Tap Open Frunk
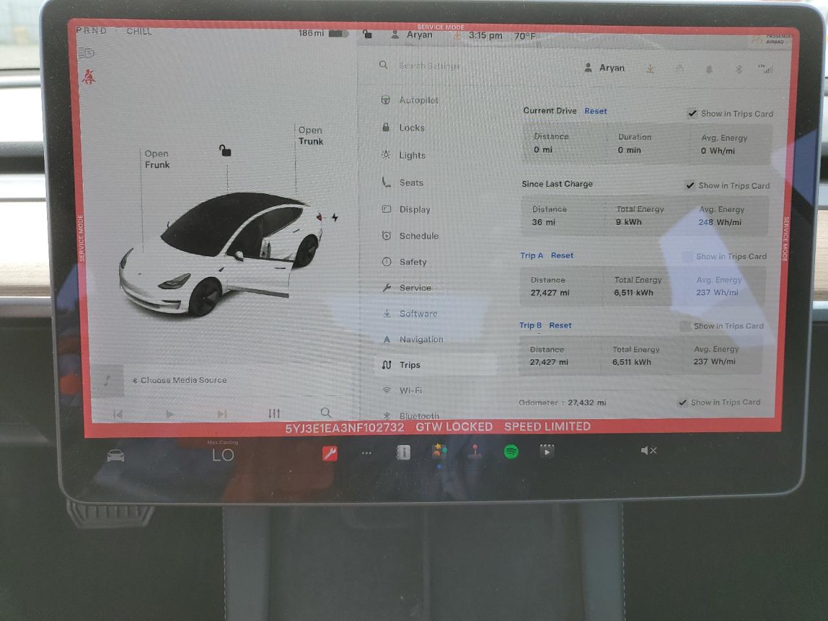 pos(157,159)
